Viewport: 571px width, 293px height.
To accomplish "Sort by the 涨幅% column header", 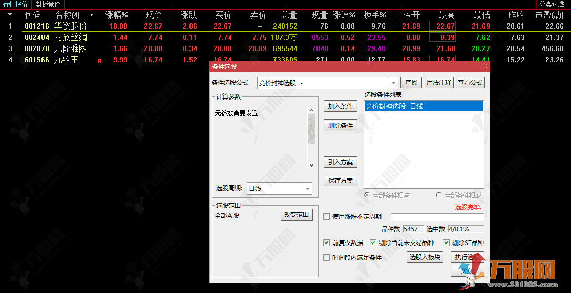I will (x=117, y=15).
